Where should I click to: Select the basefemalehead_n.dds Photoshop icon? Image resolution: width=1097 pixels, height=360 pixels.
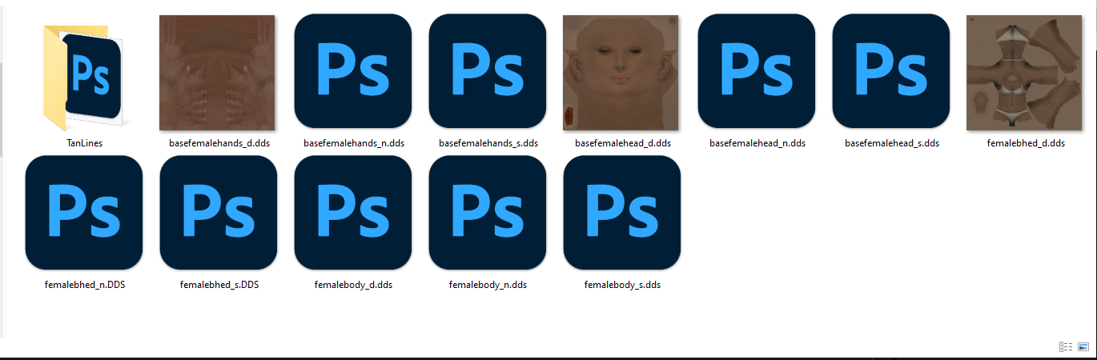pos(757,72)
